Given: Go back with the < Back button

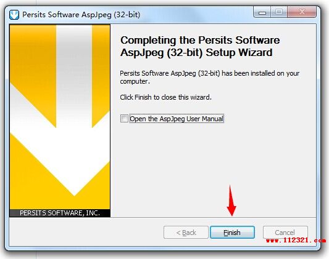Looking at the screenshot, I should click(x=186, y=233).
